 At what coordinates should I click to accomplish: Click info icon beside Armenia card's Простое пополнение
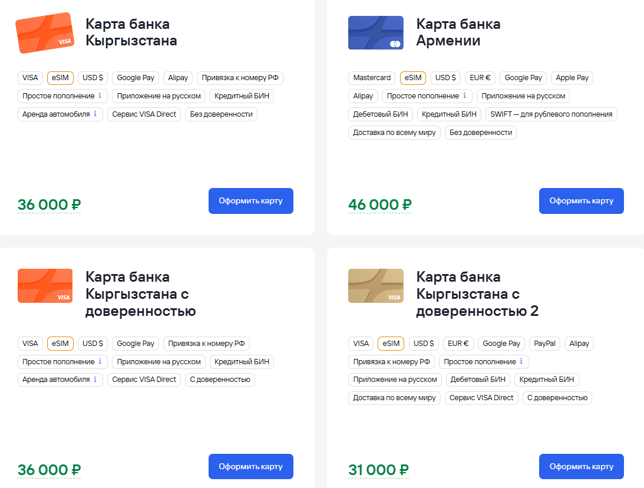click(464, 95)
